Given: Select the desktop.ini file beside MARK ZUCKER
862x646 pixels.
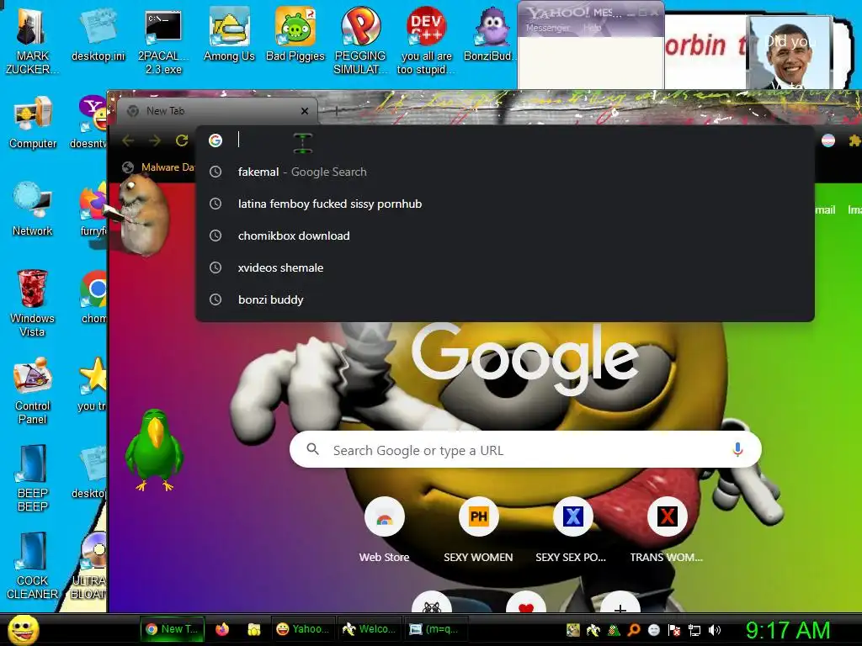Looking at the screenshot, I should 98,34.
